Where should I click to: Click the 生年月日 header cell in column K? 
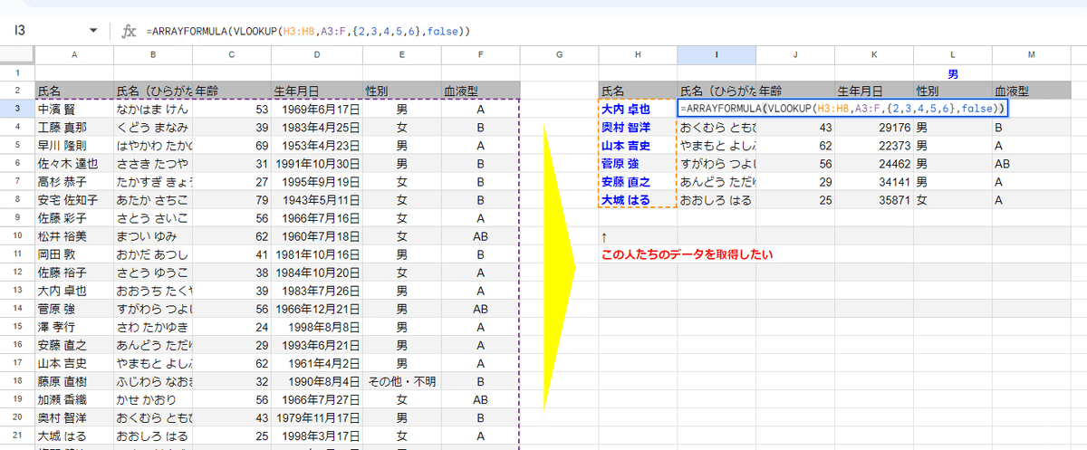tap(874, 91)
